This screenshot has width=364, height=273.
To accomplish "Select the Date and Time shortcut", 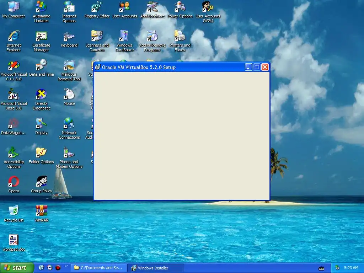I will pos(41,68).
